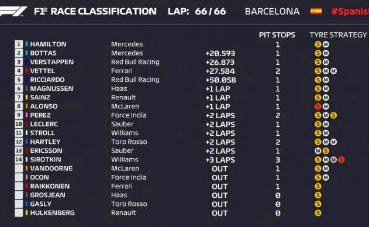Image resolution: width=369 pixels, height=227 pixels.
Task: Click the empty position box beside Vandoorne
Action: pos(19,168)
